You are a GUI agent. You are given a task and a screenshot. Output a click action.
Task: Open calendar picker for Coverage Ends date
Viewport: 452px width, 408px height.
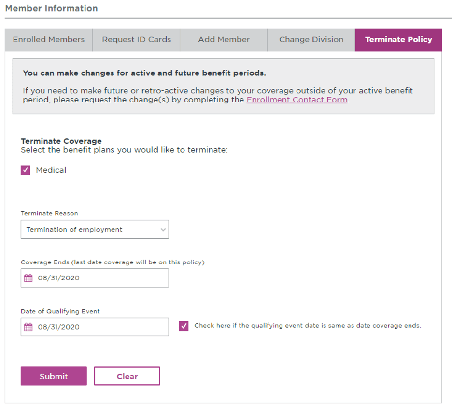point(28,278)
